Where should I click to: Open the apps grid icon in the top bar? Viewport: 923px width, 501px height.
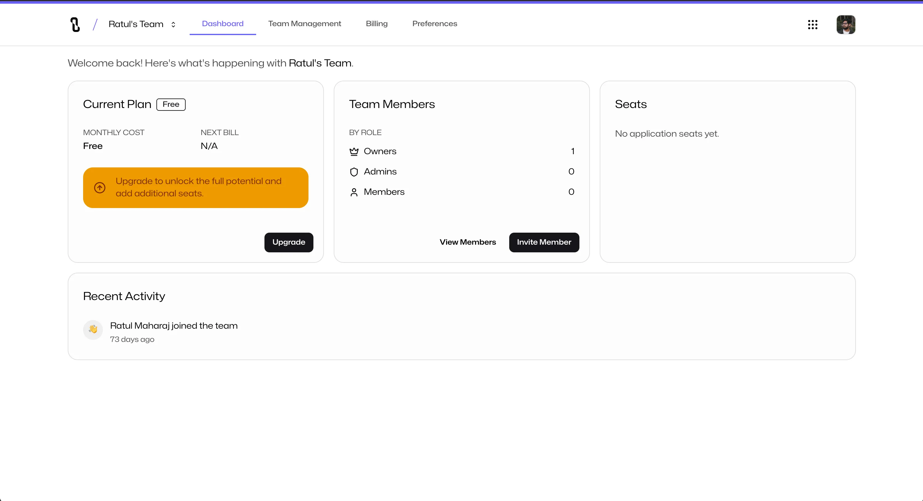click(813, 24)
